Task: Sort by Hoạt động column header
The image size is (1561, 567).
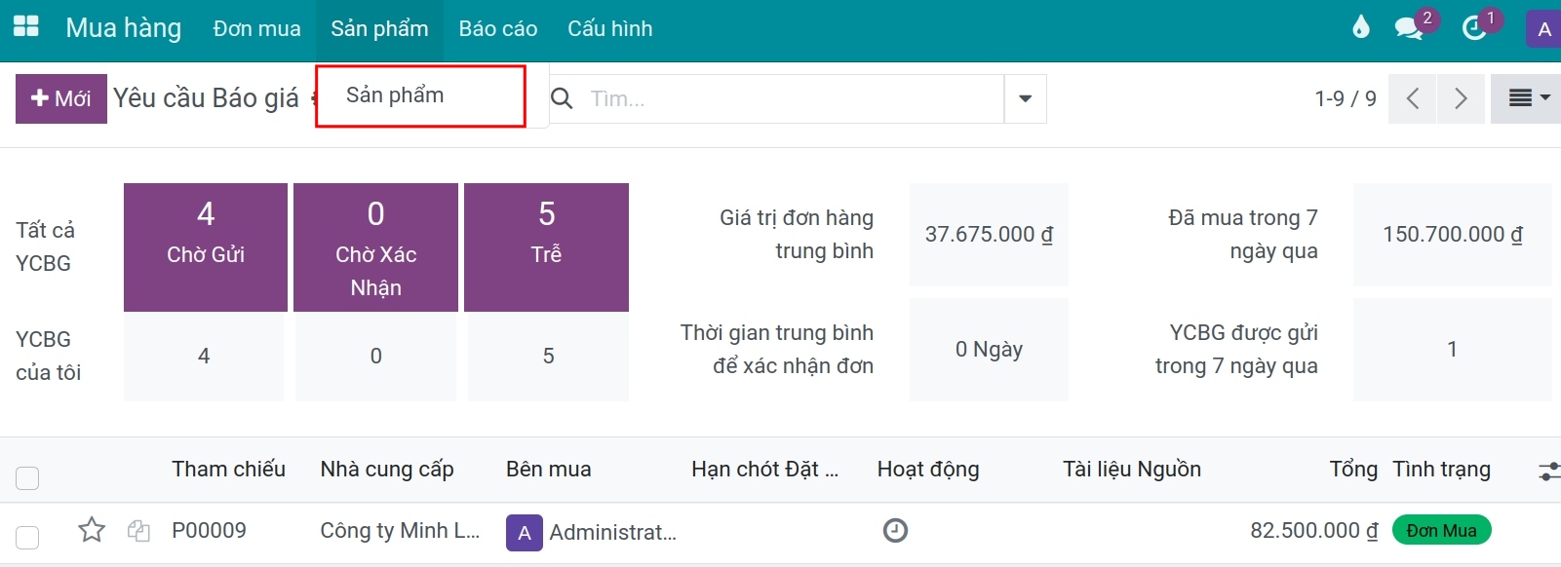Action: click(x=928, y=470)
